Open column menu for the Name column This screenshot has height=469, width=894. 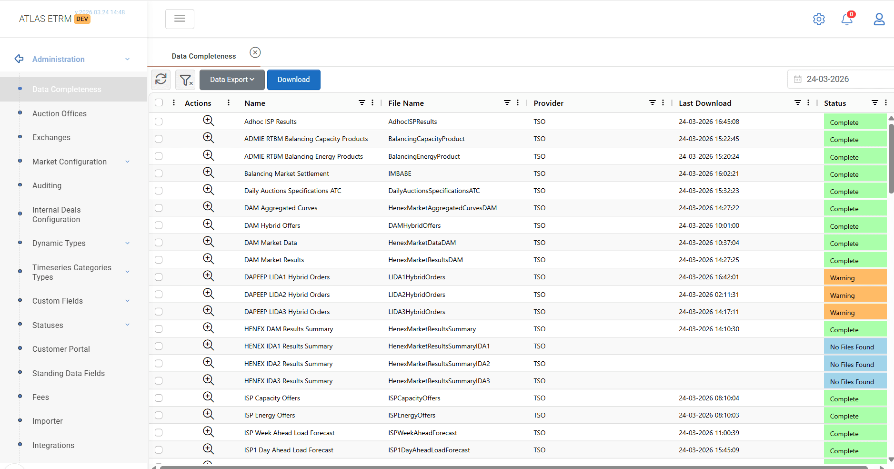372,102
